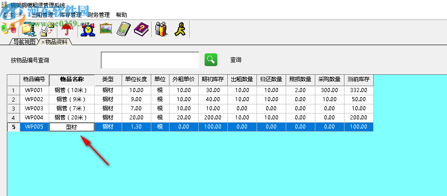Click the 9.00 unit length cell
Screen dimensions: 447x196
pyautogui.click(x=136, y=99)
